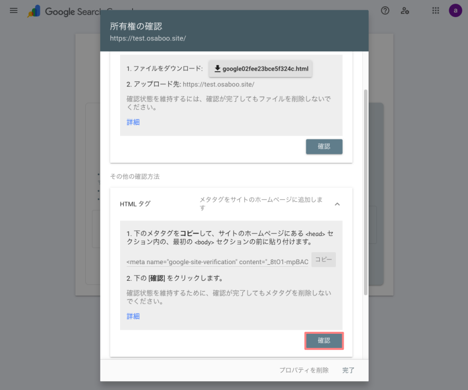Click the 所有権の確認 dialog title
468x390 pixels.
click(136, 26)
